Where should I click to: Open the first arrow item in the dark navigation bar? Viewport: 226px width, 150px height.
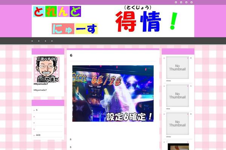32,41
